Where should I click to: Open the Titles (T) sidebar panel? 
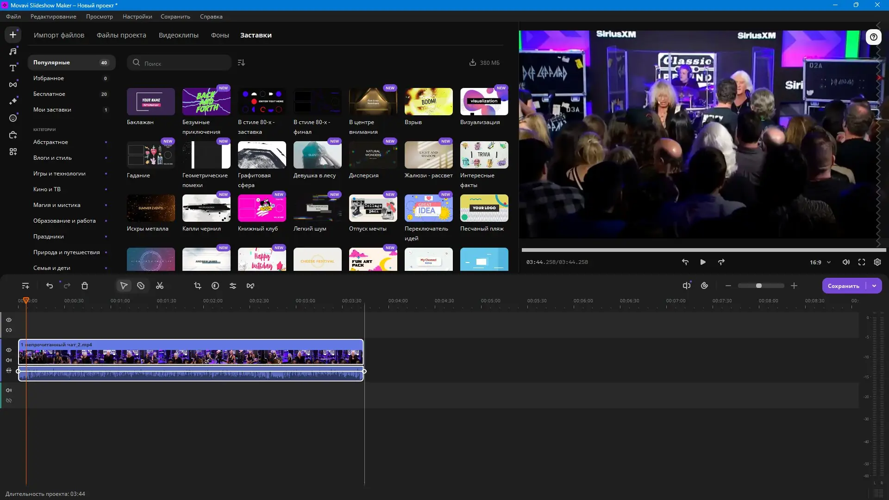coord(13,68)
